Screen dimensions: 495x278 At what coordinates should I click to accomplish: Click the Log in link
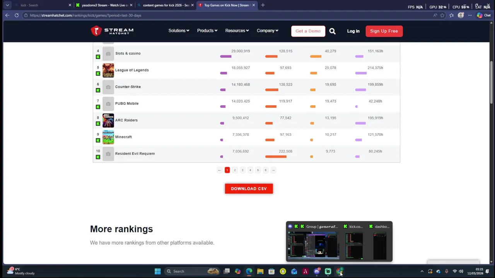353,31
